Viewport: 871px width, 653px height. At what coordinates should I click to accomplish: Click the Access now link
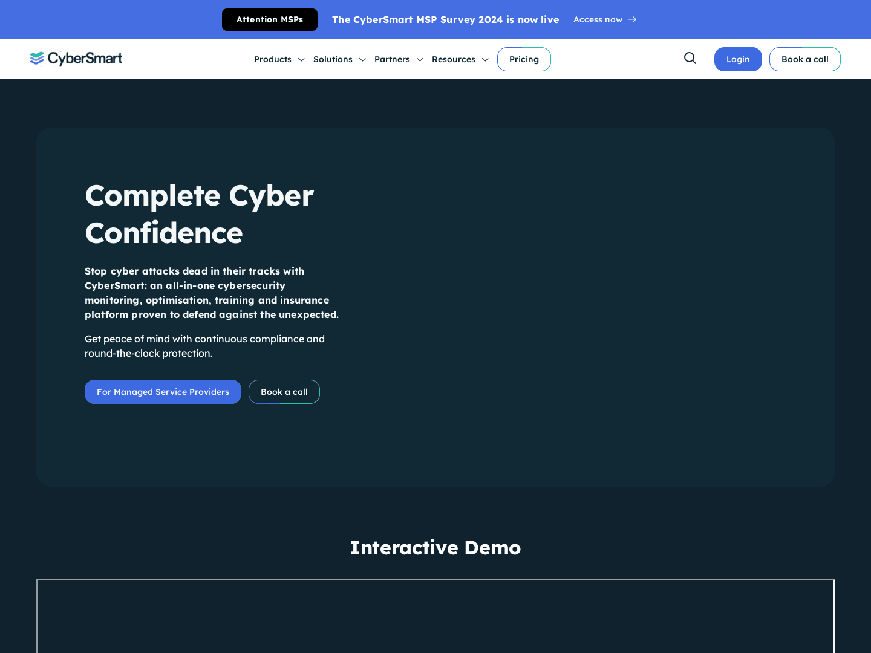pyautogui.click(x=598, y=19)
